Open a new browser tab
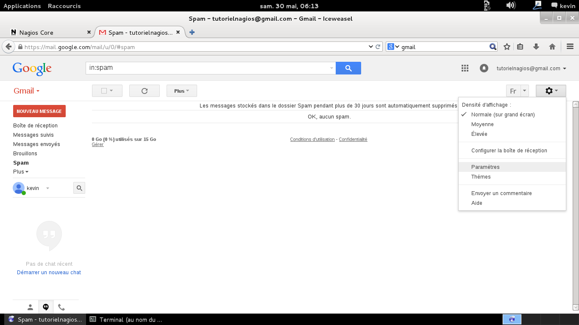579x325 pixels. [x=192, y=32]
